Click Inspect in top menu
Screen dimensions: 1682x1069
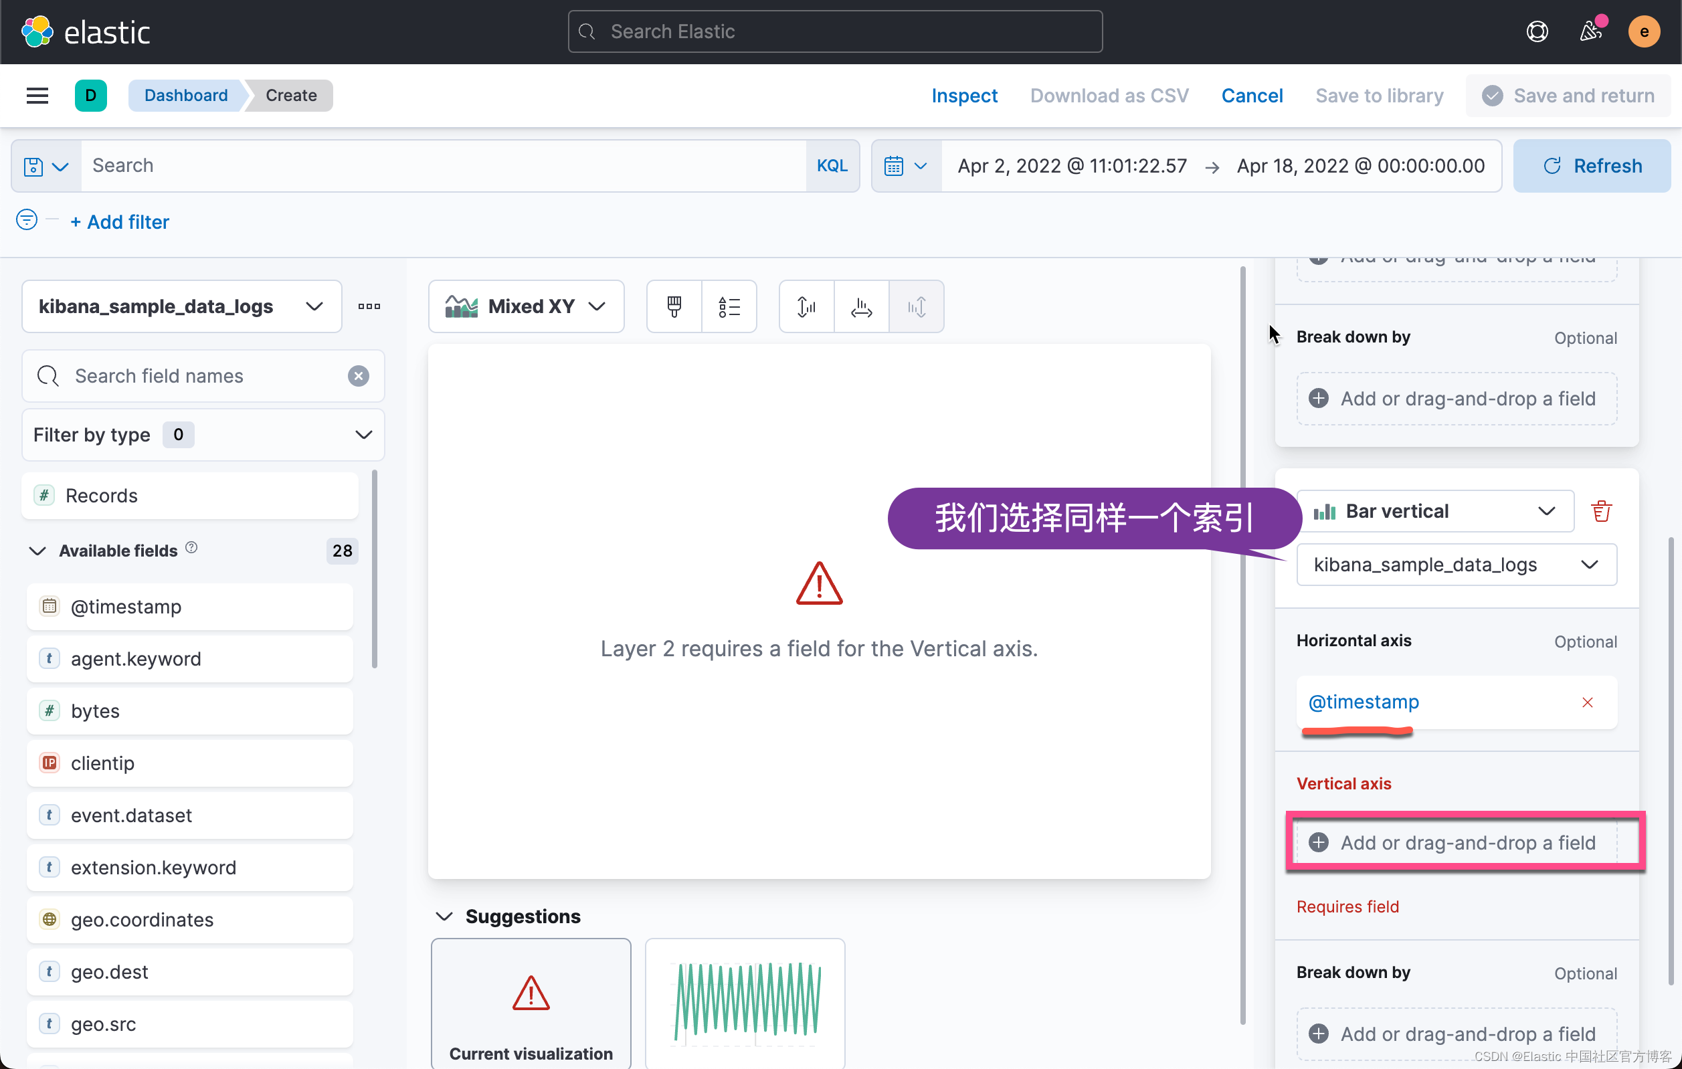click(x=964, y=96)
